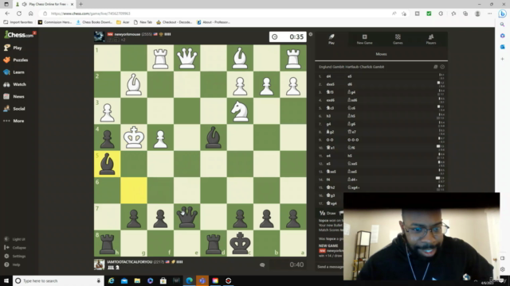Open IAMTOOTACTICALFORYOU avatar thumbnail
This screenshot has height=286, width=510.
99,265
